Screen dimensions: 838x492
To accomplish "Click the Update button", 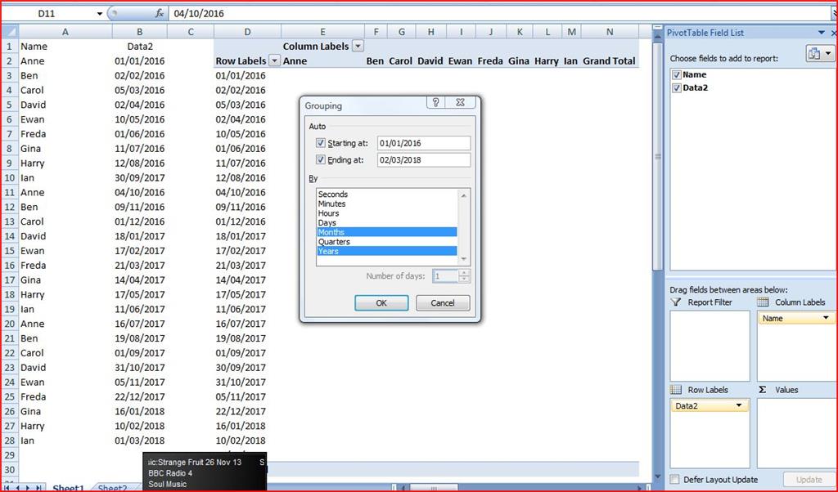I will point(809,479).
